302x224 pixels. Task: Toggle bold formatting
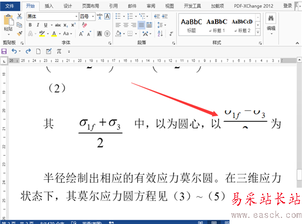point(30,25)
